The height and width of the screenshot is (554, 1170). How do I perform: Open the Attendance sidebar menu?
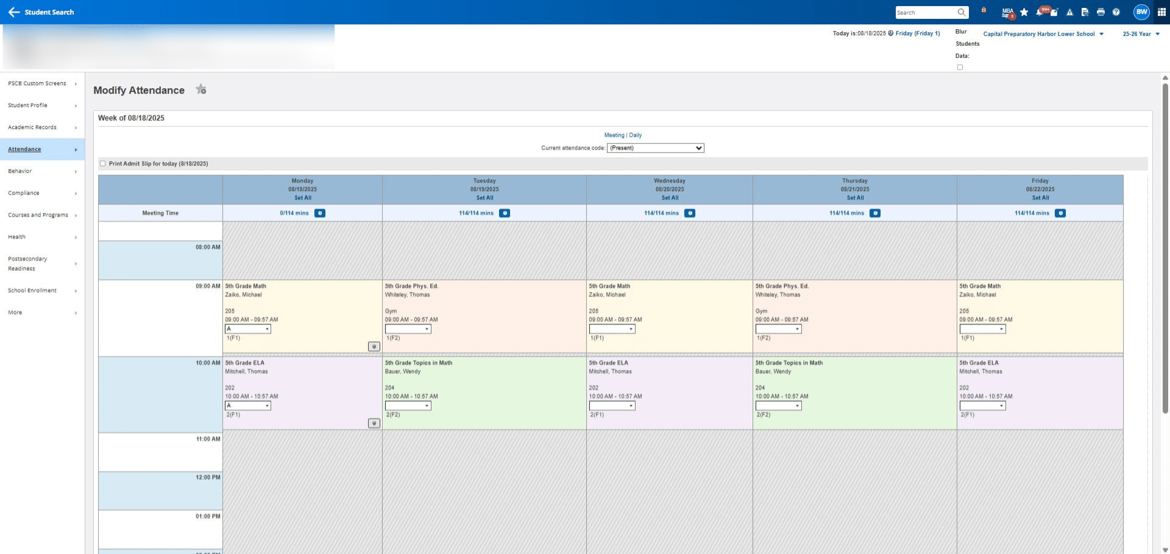click(x=42, y=149)
